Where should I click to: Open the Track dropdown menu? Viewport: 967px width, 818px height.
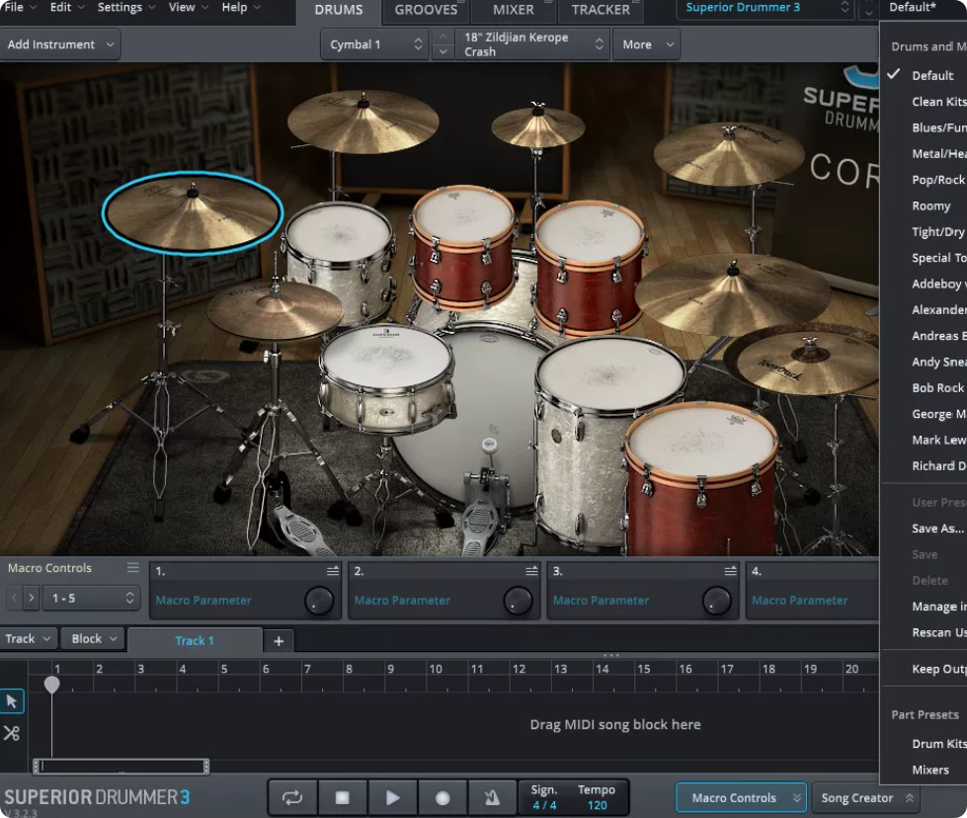(x=29, y=638)
